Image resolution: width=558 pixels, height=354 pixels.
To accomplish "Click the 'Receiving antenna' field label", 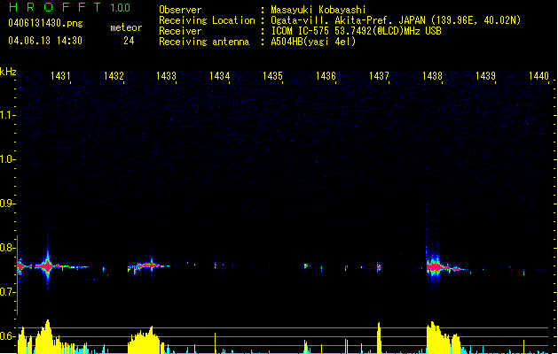I will 204,42.
